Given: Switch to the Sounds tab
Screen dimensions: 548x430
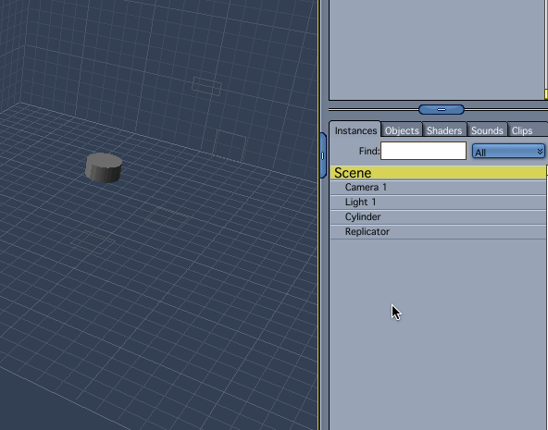Looking at the screenshot, I should point(487,130).
